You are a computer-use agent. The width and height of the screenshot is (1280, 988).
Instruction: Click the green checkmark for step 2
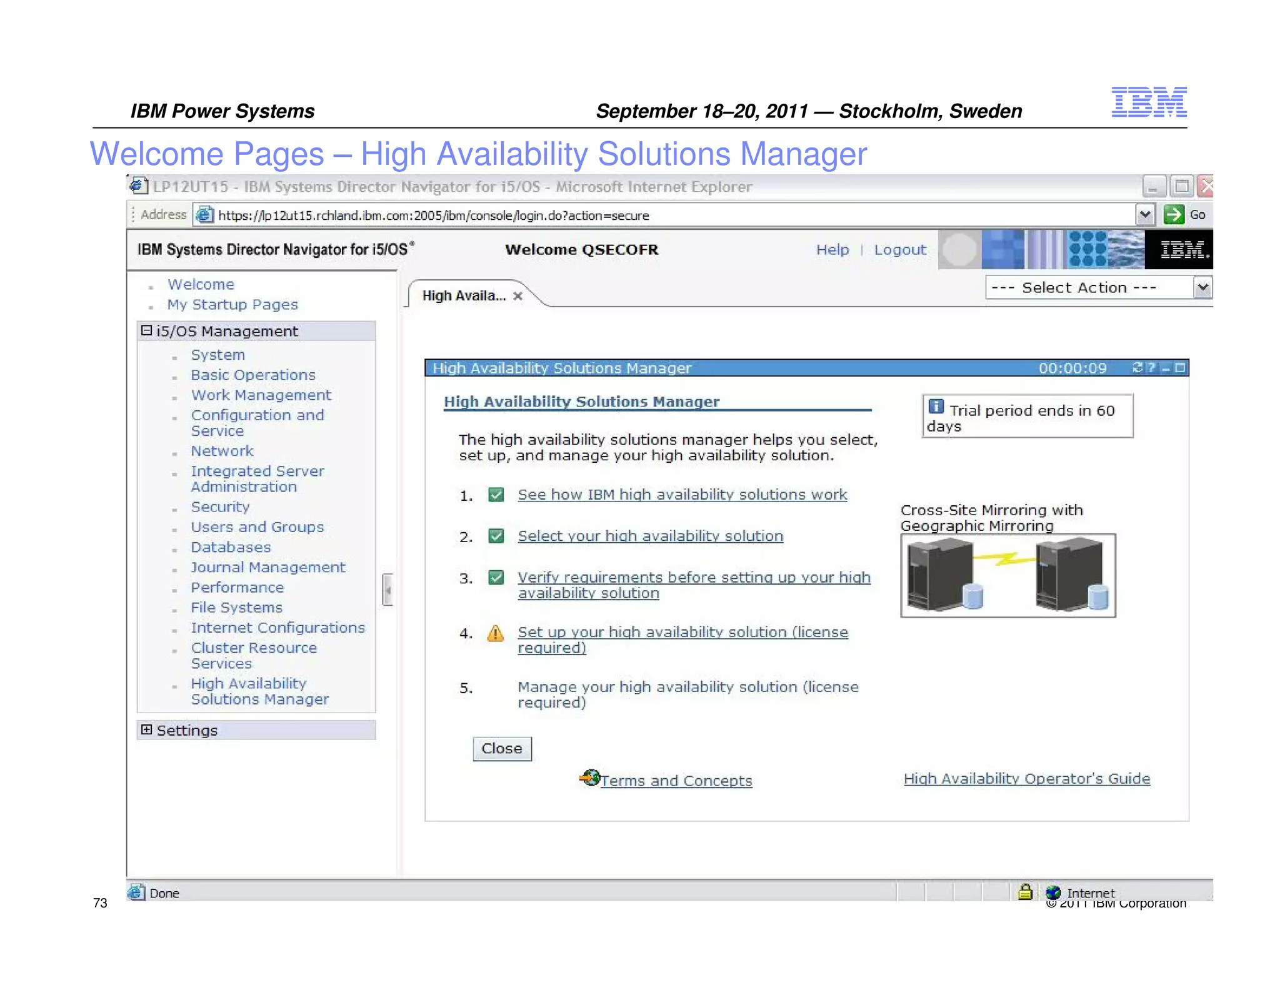496,536
